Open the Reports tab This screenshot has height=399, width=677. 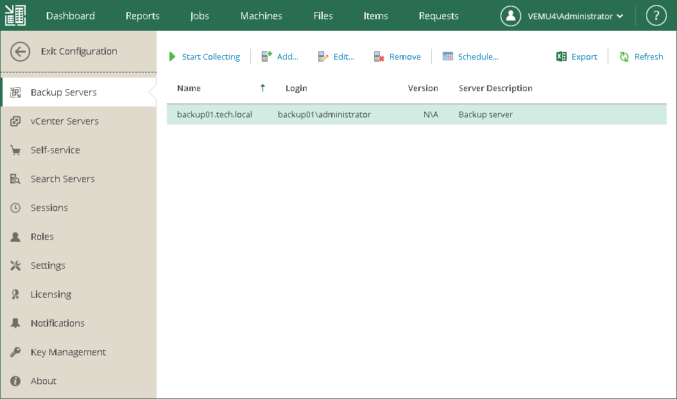point(142,16)
